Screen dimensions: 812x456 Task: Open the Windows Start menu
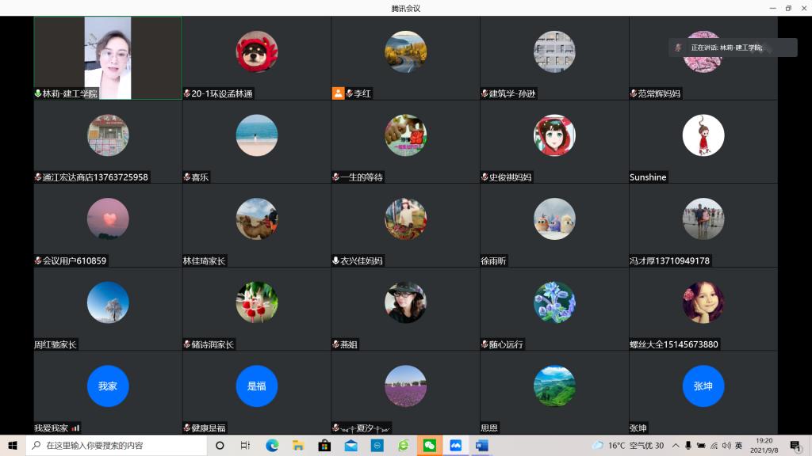13,446
